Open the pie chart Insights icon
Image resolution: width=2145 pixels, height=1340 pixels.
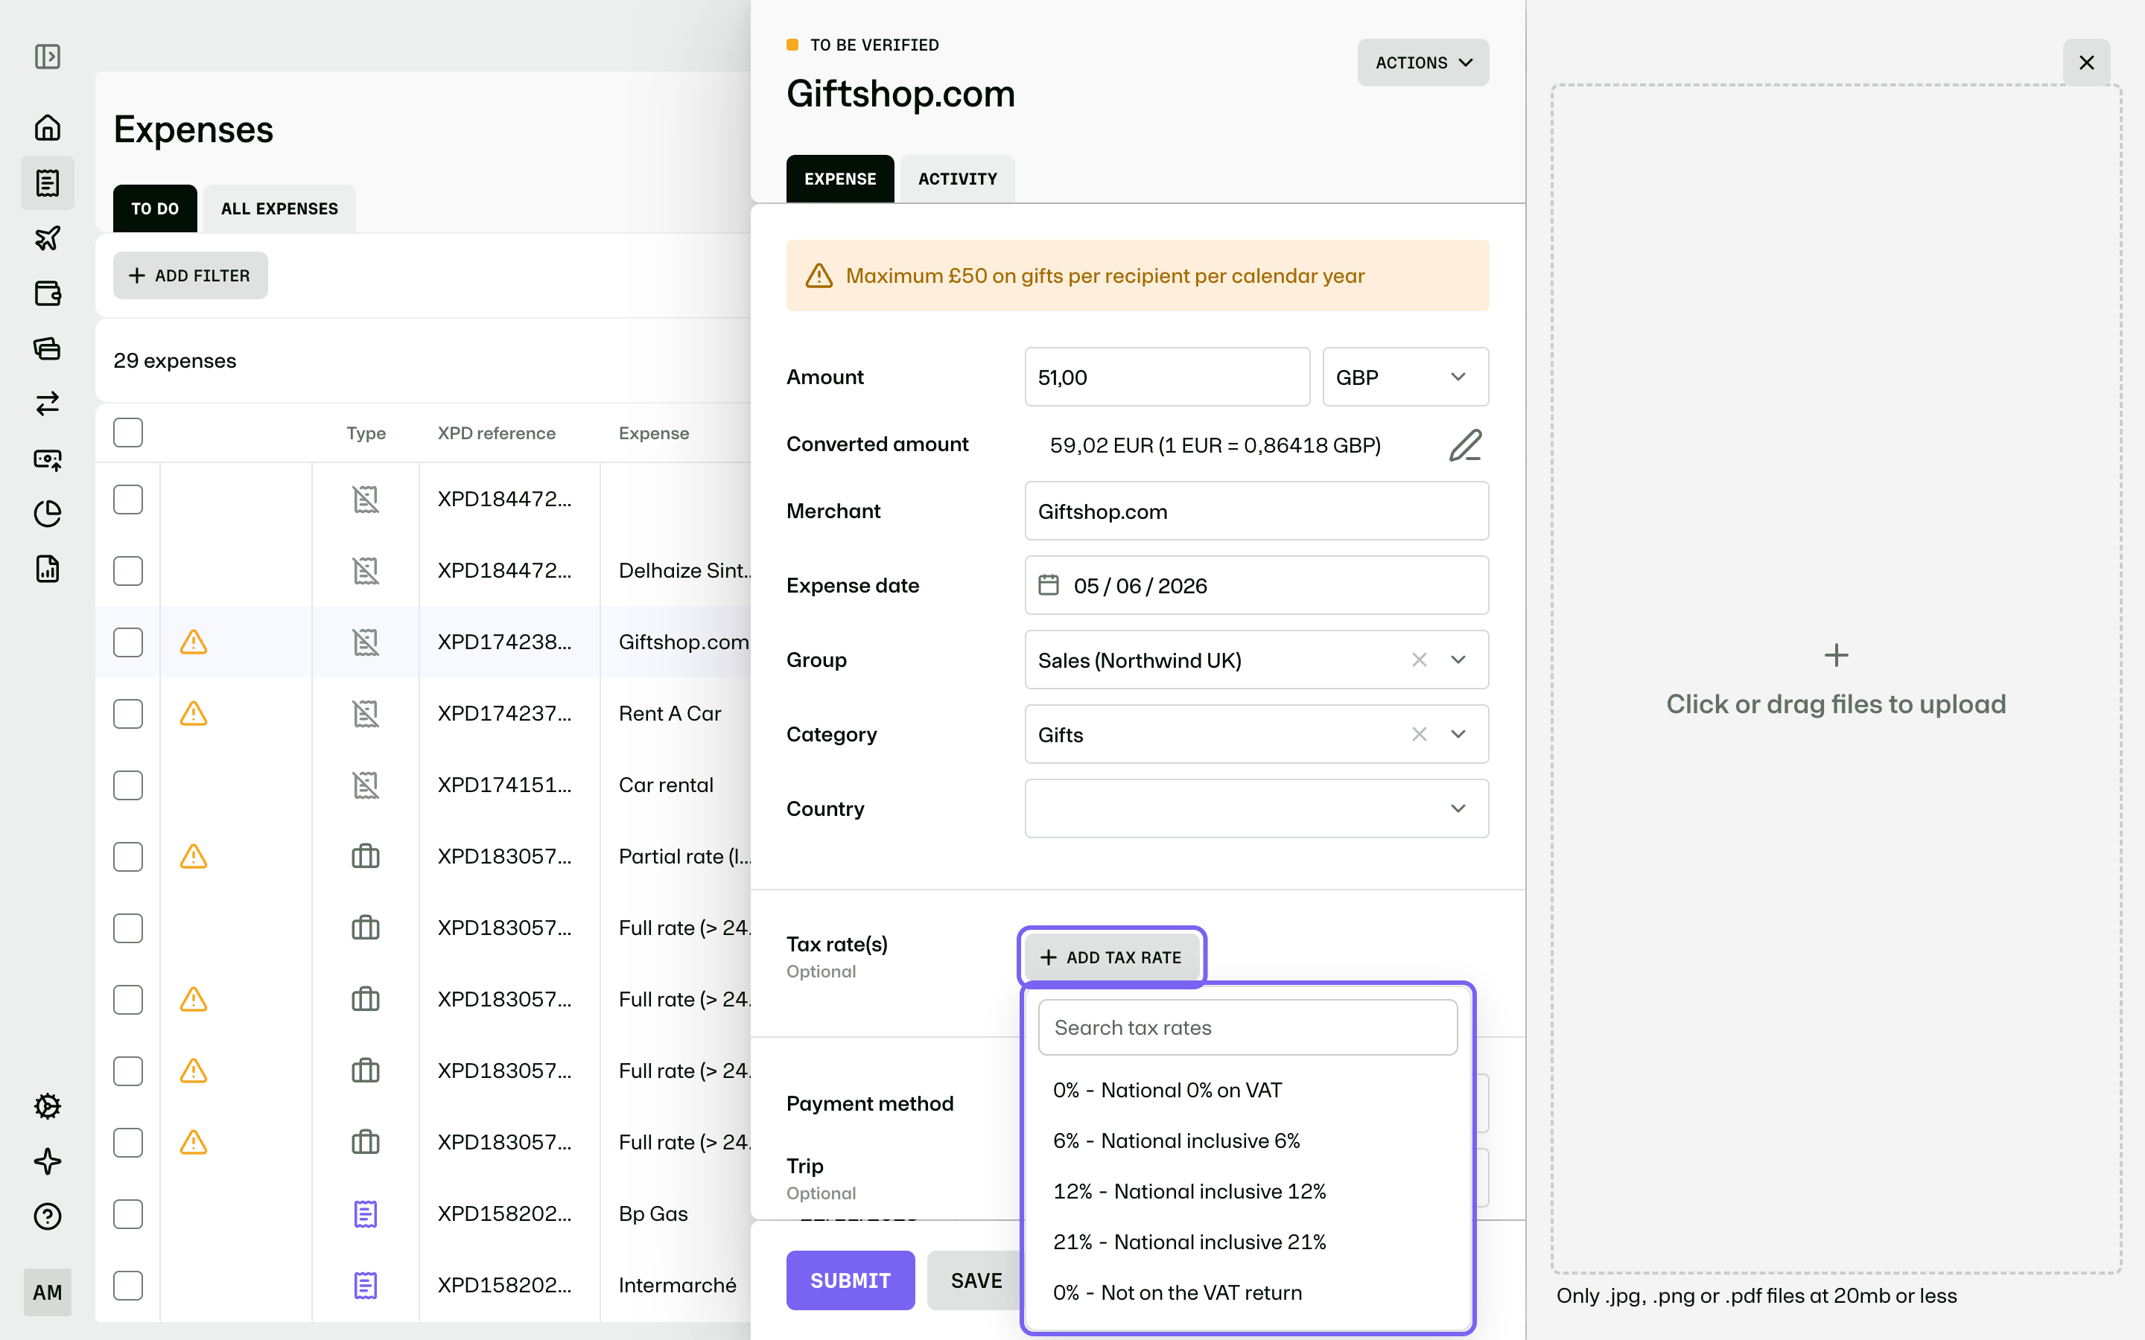(48, 514)
